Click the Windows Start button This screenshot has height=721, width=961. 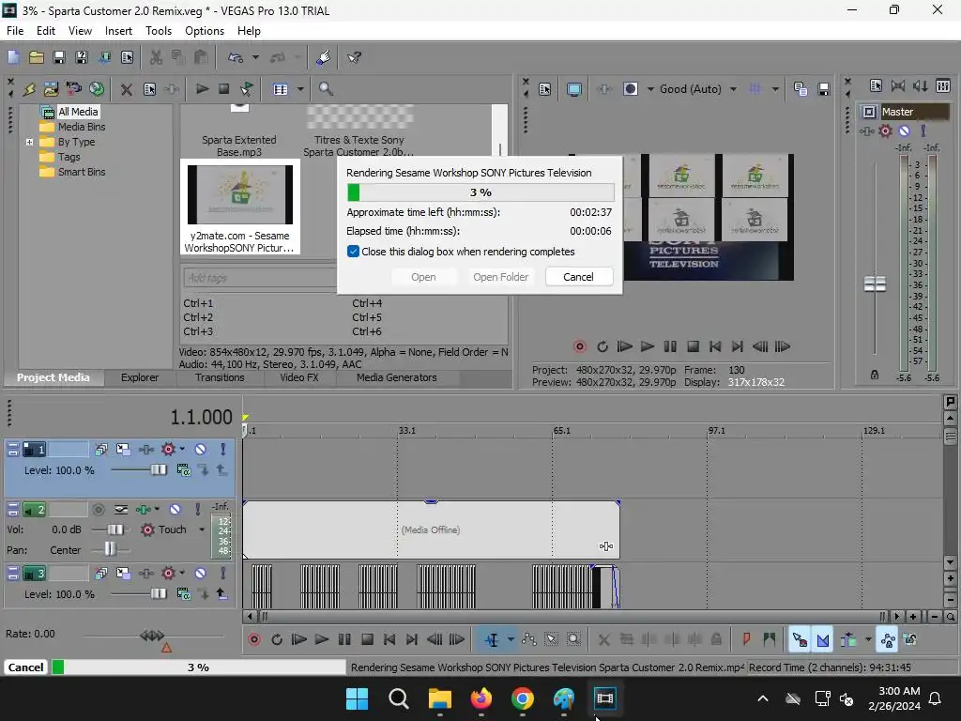(x=357, y=698)
